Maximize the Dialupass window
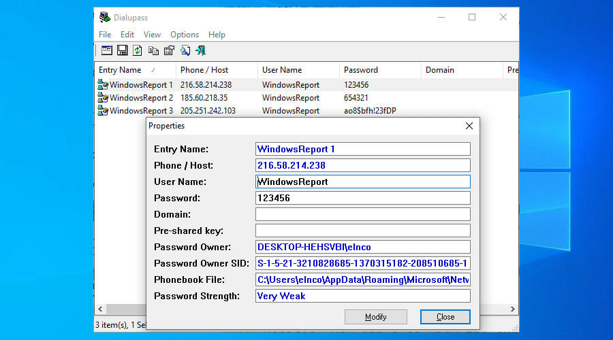 (x=472, y=17)
